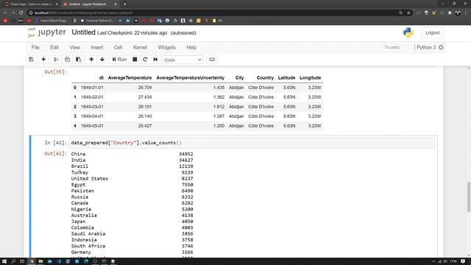Click the Logout button

(432, 32)
